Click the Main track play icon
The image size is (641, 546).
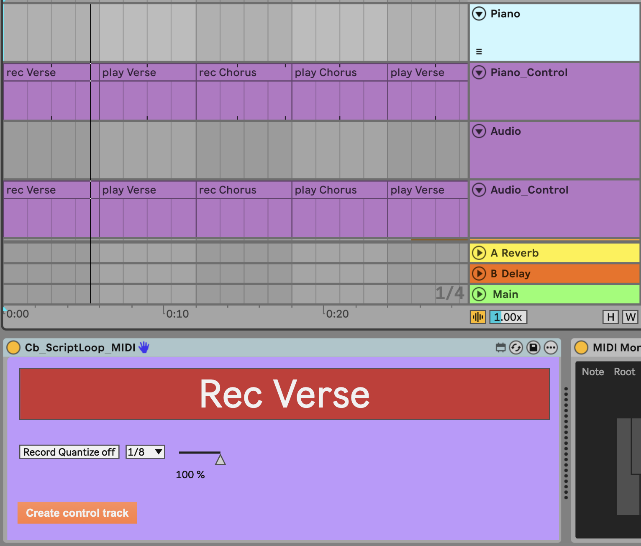[x=479, y=294]
